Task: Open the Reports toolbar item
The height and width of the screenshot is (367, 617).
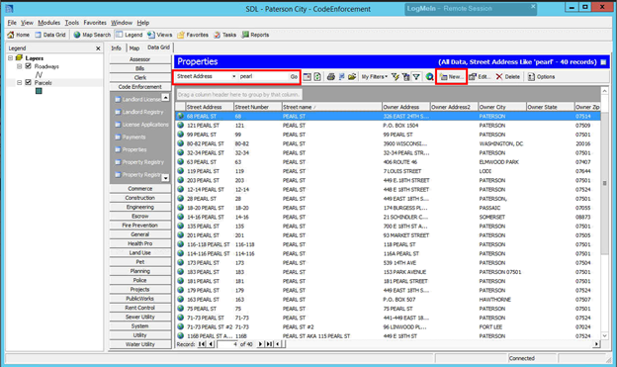Action: [x=255, y=35]
